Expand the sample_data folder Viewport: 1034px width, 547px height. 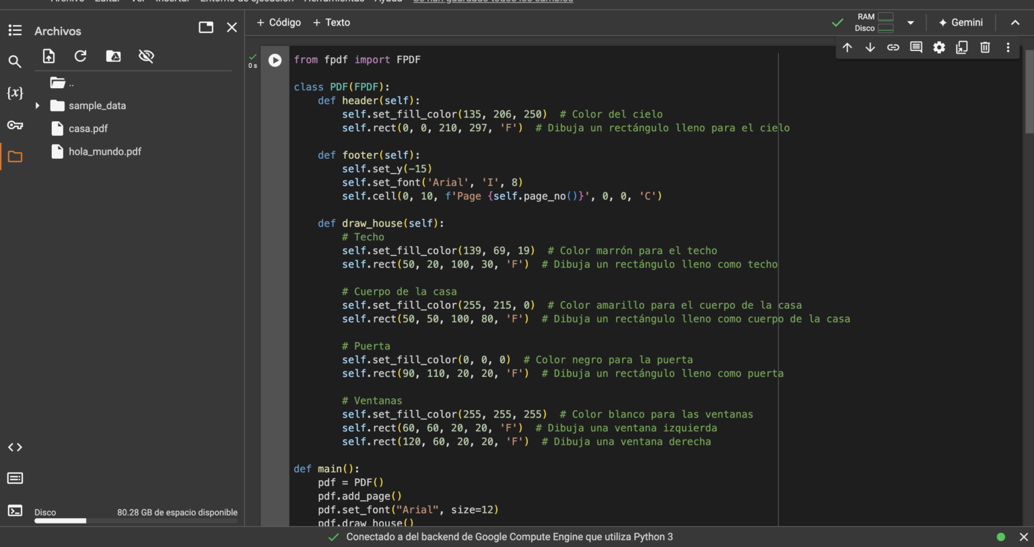pyautogui.click(x=38, y=106)
